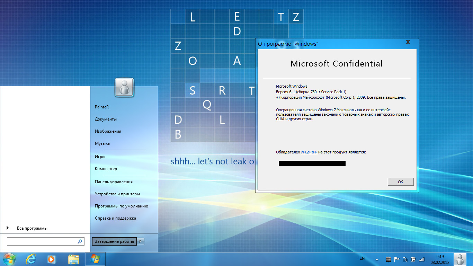Click the power plug battery tray icon
Image resolution: width=473 pixels, height=266 pixels.
coord(413,259)
